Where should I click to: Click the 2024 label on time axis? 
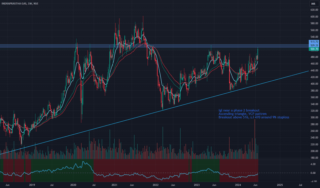(238, 185)
